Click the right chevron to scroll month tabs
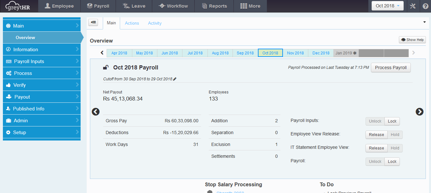 point(414,53)
